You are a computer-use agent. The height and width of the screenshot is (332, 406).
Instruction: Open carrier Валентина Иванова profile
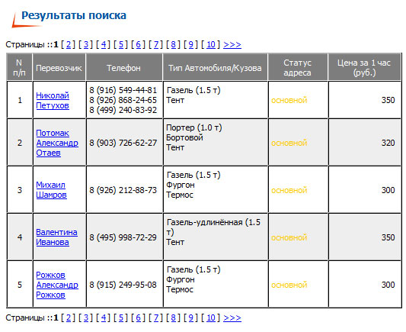56,237
